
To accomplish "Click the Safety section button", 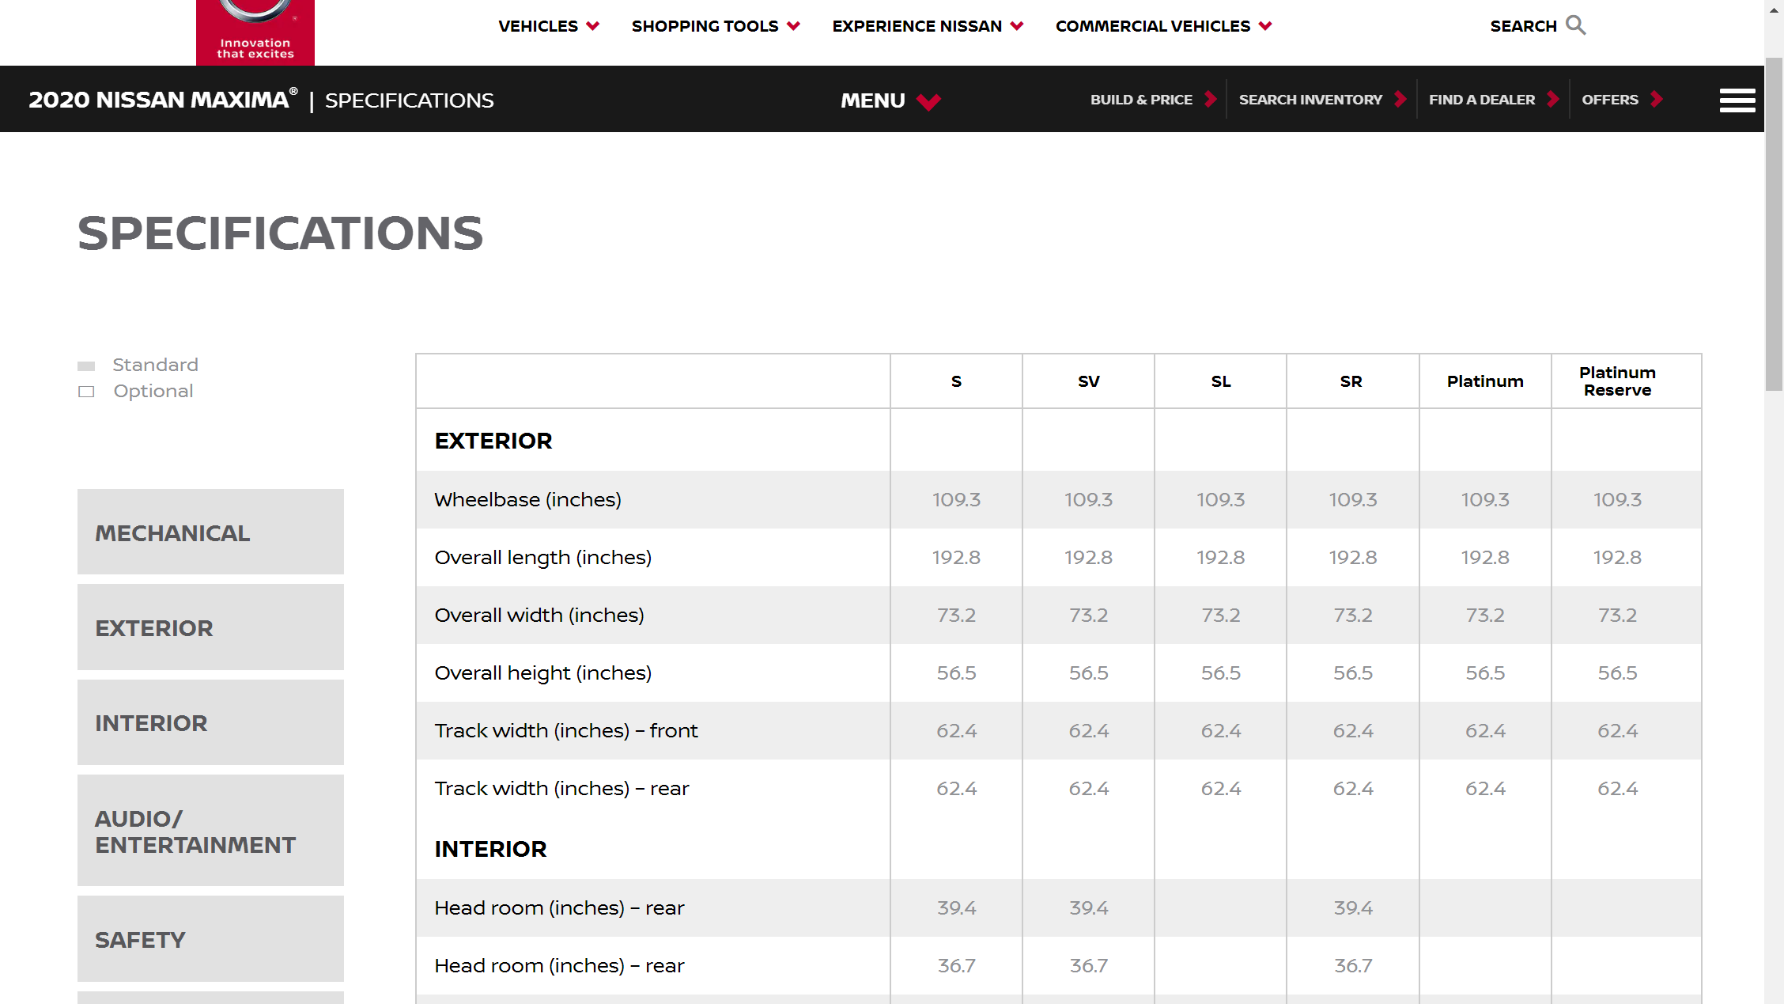I will pyautogui.click(x=210, y=939).
